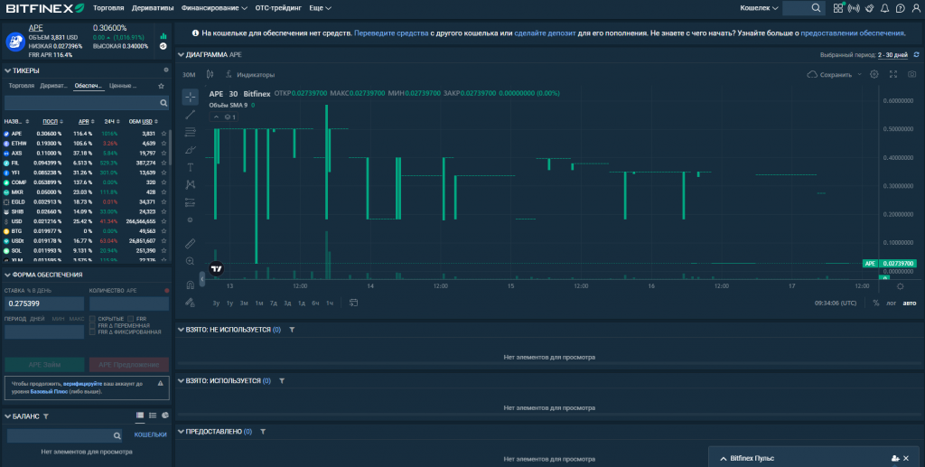Screen dimensions: 925x467
Task: Open the Кошелек dropdown
Action: coord(759,8)
